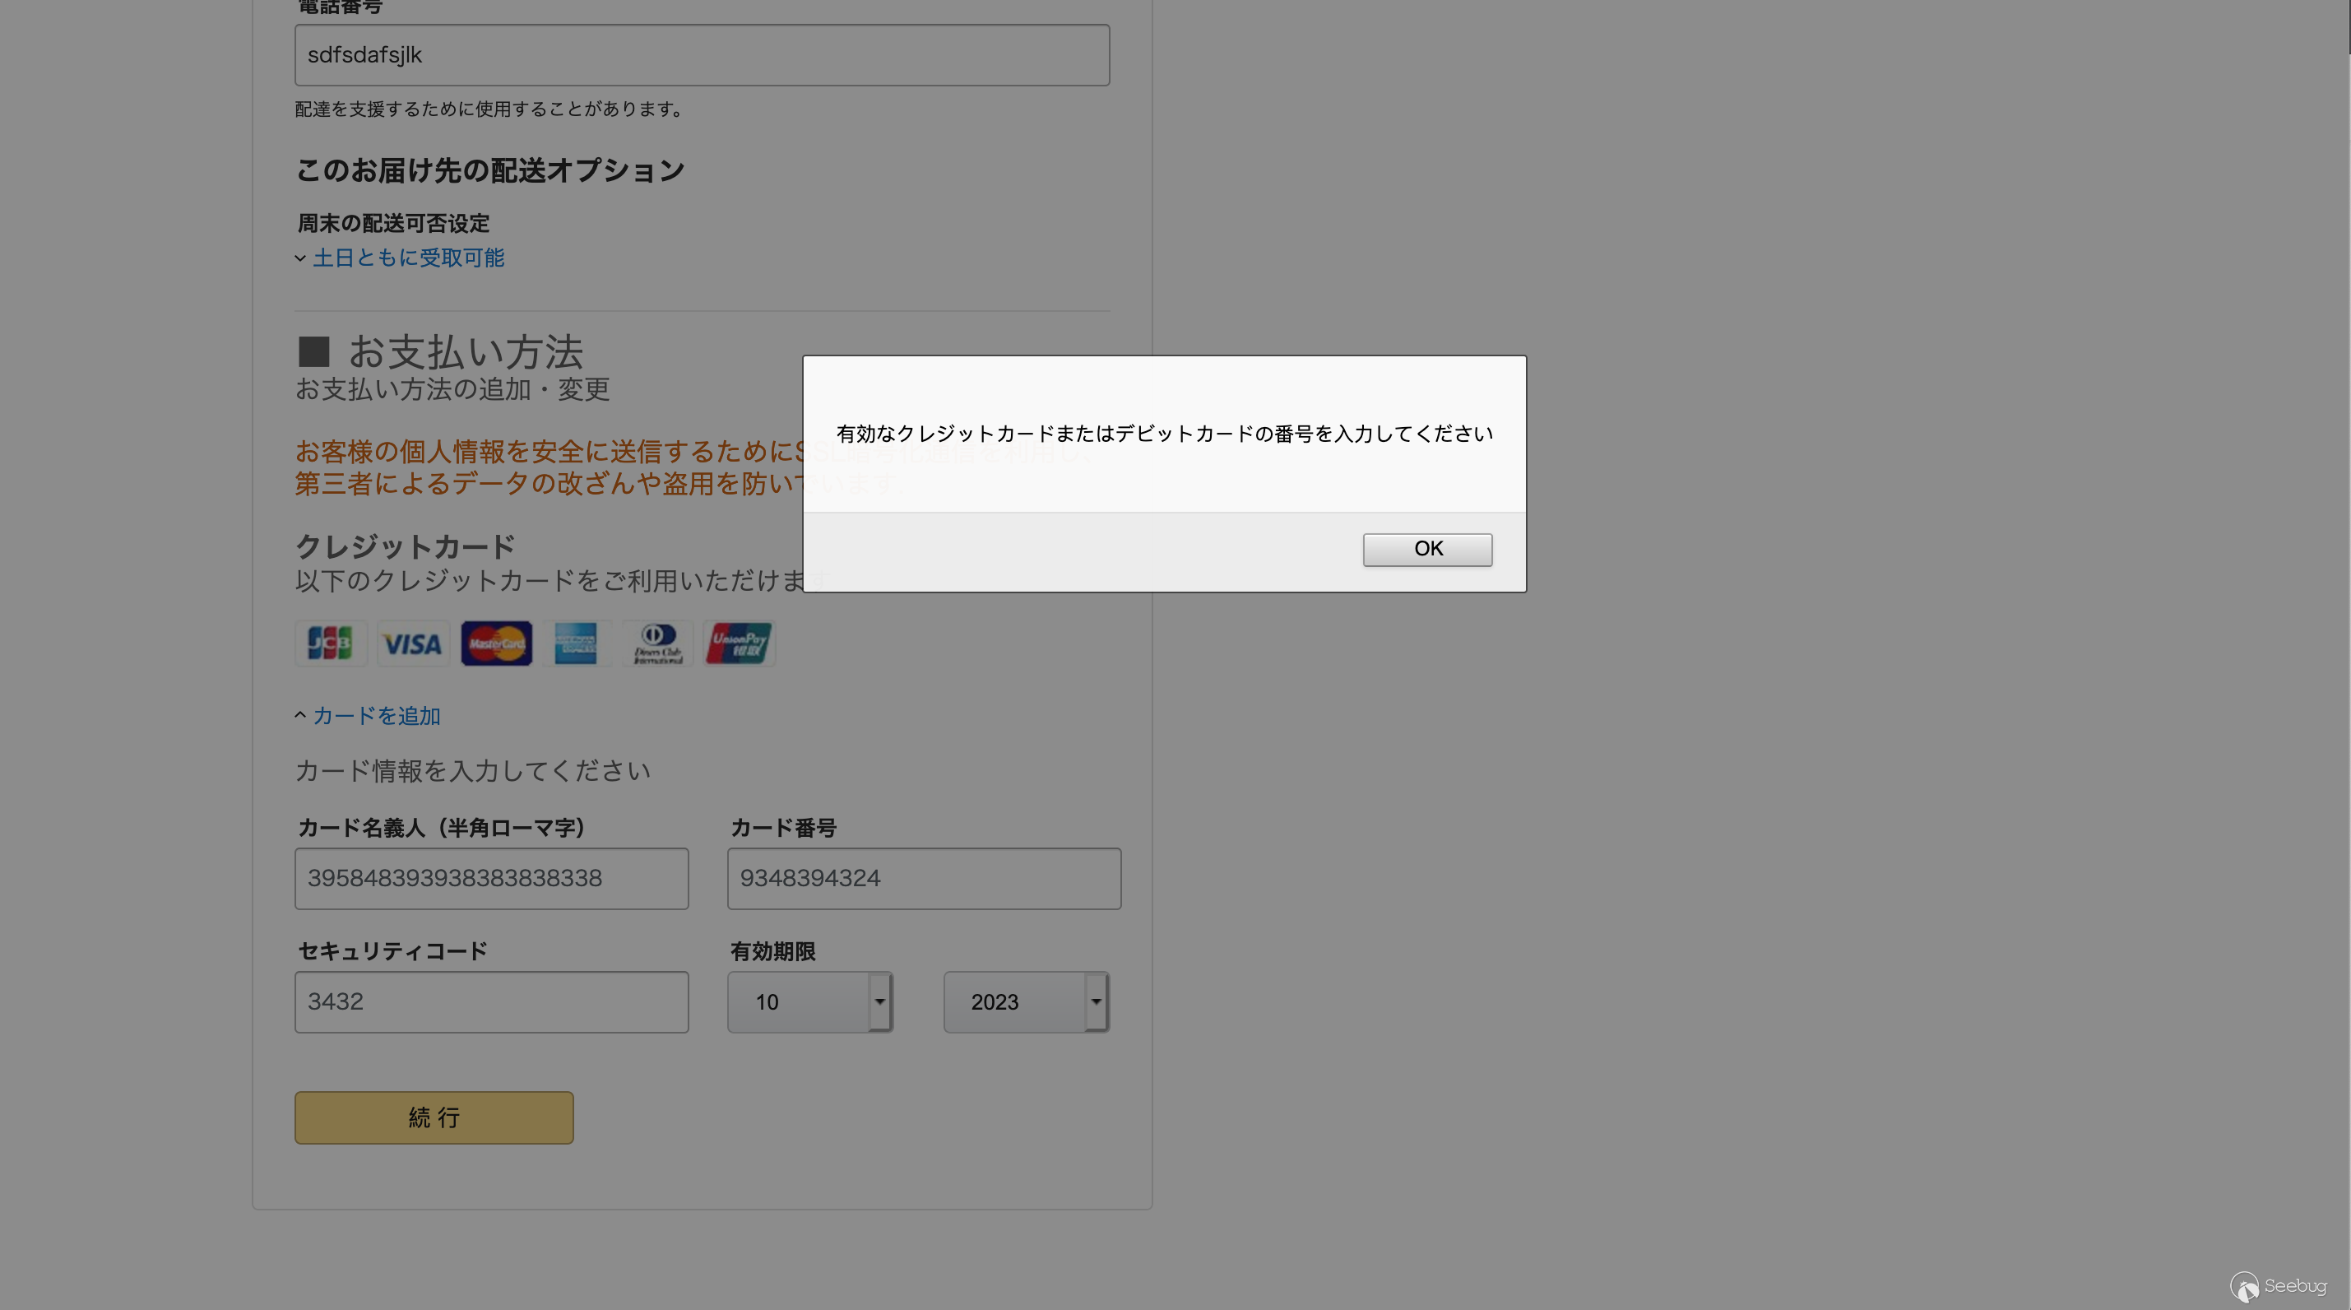Click the MasterCard logo
This screenshot has height=1310, width=2351.
[495, 643]
